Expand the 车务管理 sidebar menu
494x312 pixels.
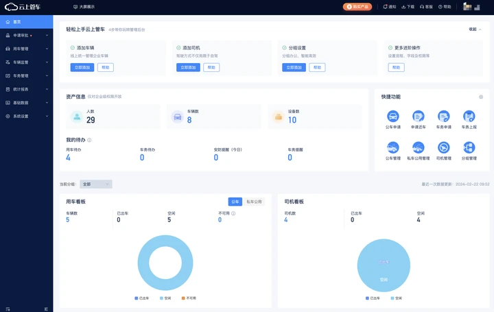(x=27, y=76)
